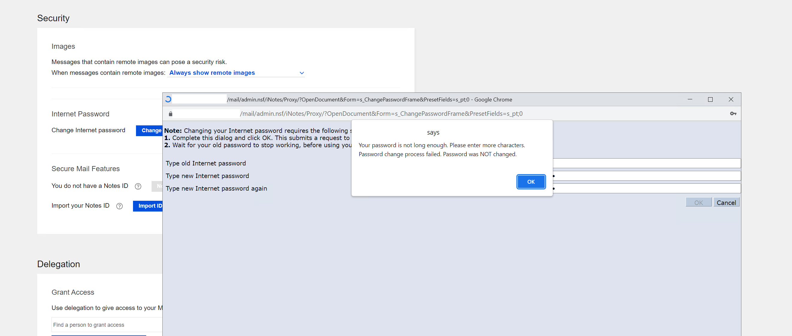Dismiss the password alert with OK
This screenshot has width=792, height=336.
click(531, 182)
